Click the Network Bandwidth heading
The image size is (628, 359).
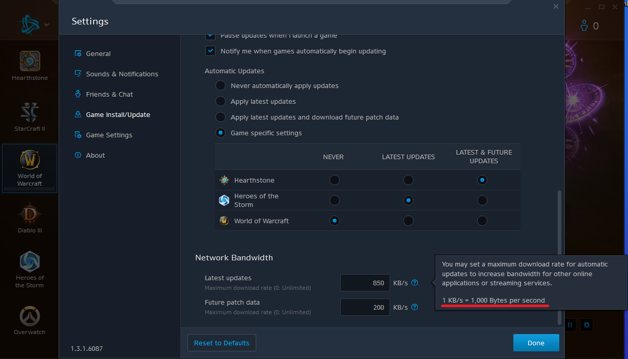click(234, 258)
